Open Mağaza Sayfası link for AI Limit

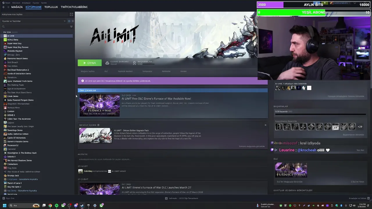87,71
